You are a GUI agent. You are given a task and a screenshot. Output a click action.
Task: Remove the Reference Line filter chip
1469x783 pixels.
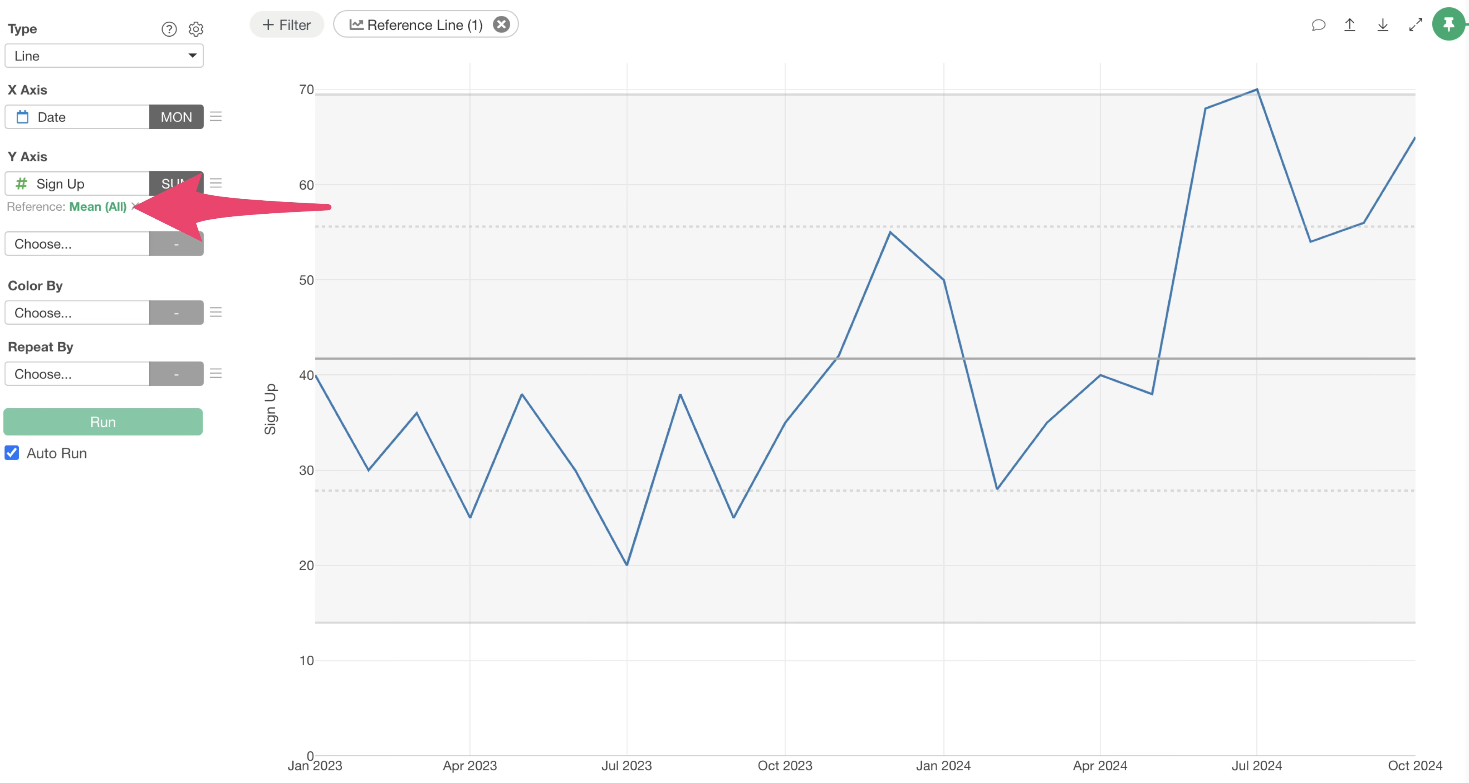501,24
